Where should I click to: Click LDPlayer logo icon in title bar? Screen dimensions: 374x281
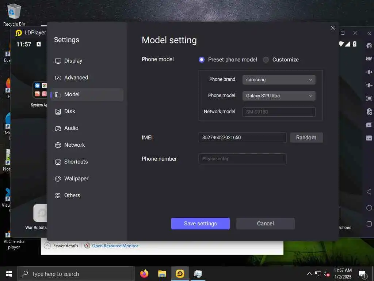[19, 33]
